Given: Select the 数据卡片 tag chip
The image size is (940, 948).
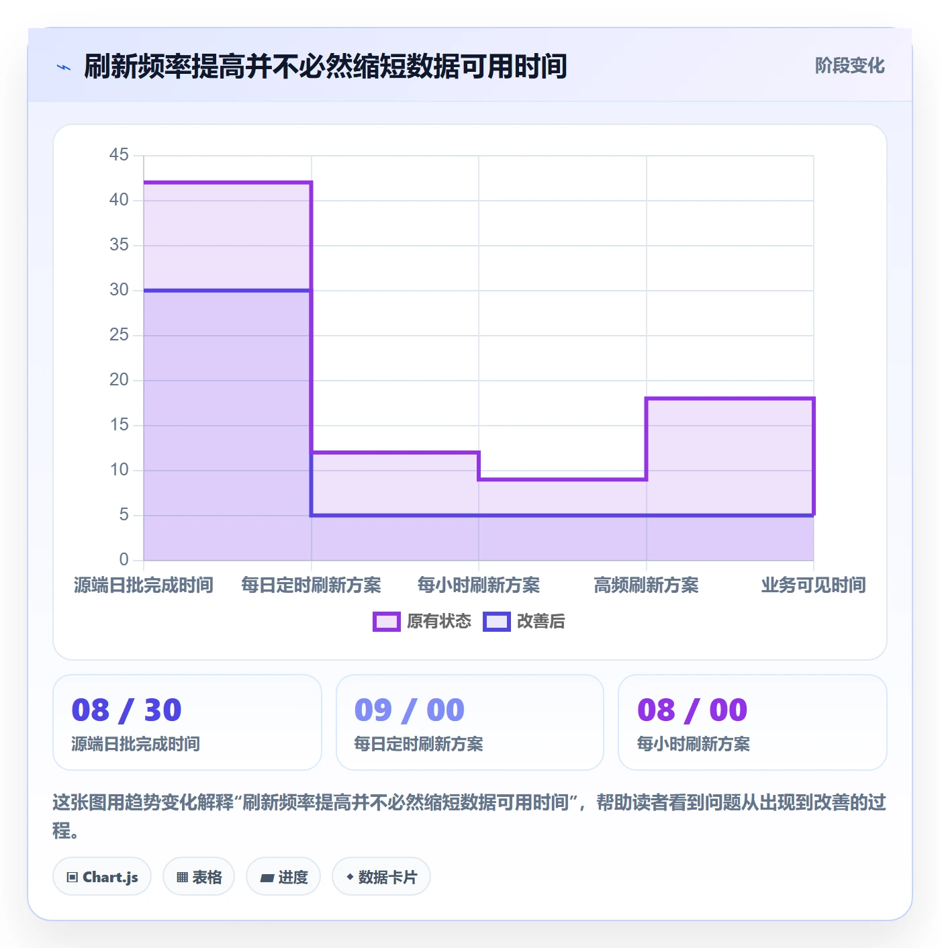Looking at the screenshot, I should [381, 877].
